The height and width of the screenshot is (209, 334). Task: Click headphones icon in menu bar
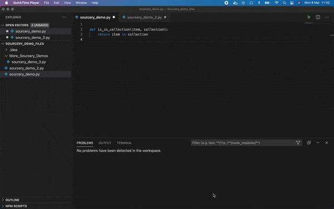click(251, 3)
